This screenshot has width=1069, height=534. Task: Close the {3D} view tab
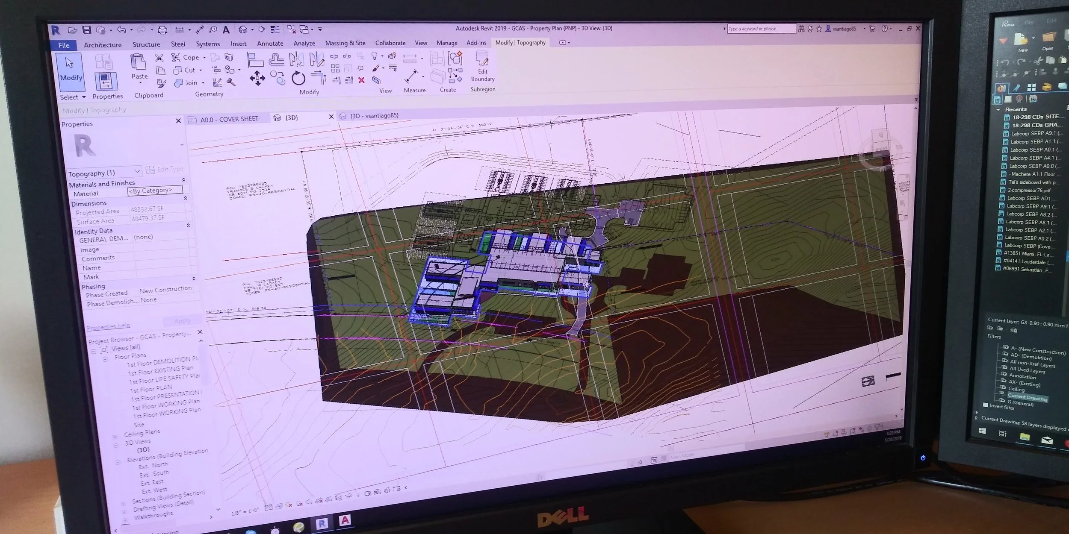331,116
